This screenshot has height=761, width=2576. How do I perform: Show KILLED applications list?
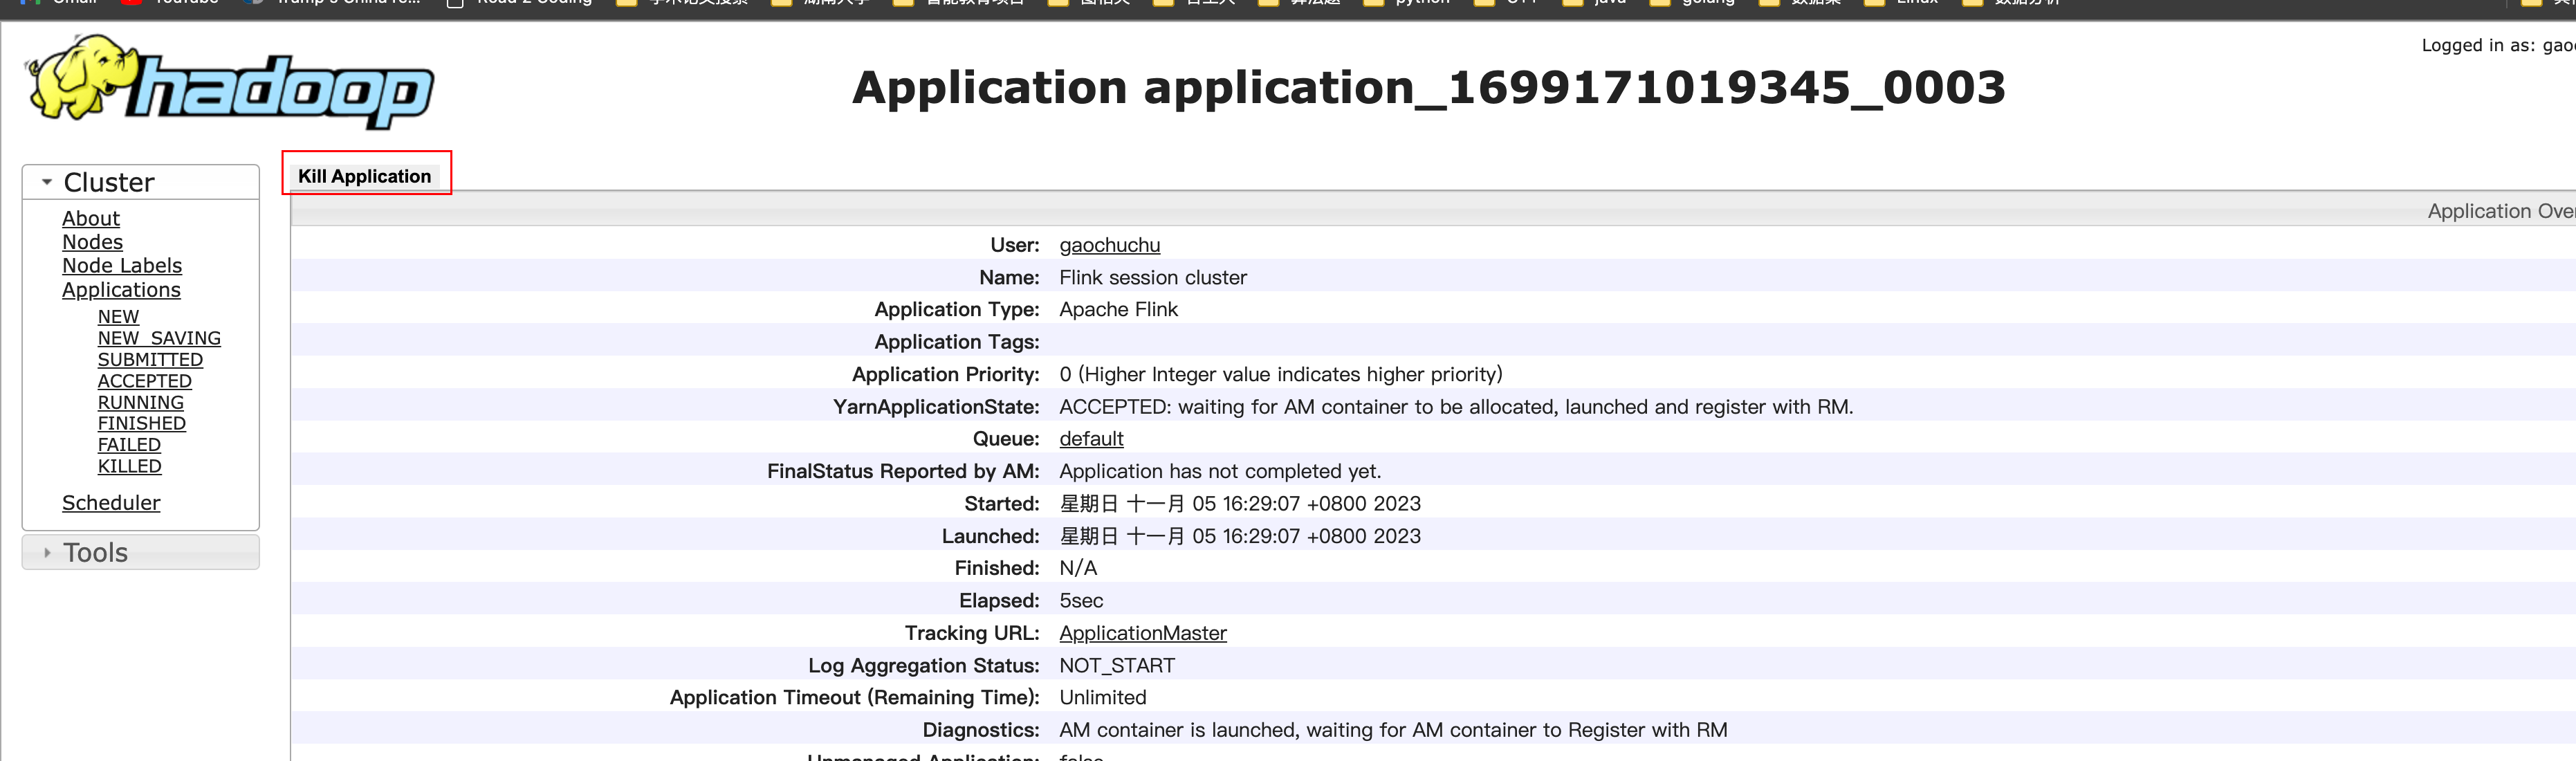click(129, 466)
